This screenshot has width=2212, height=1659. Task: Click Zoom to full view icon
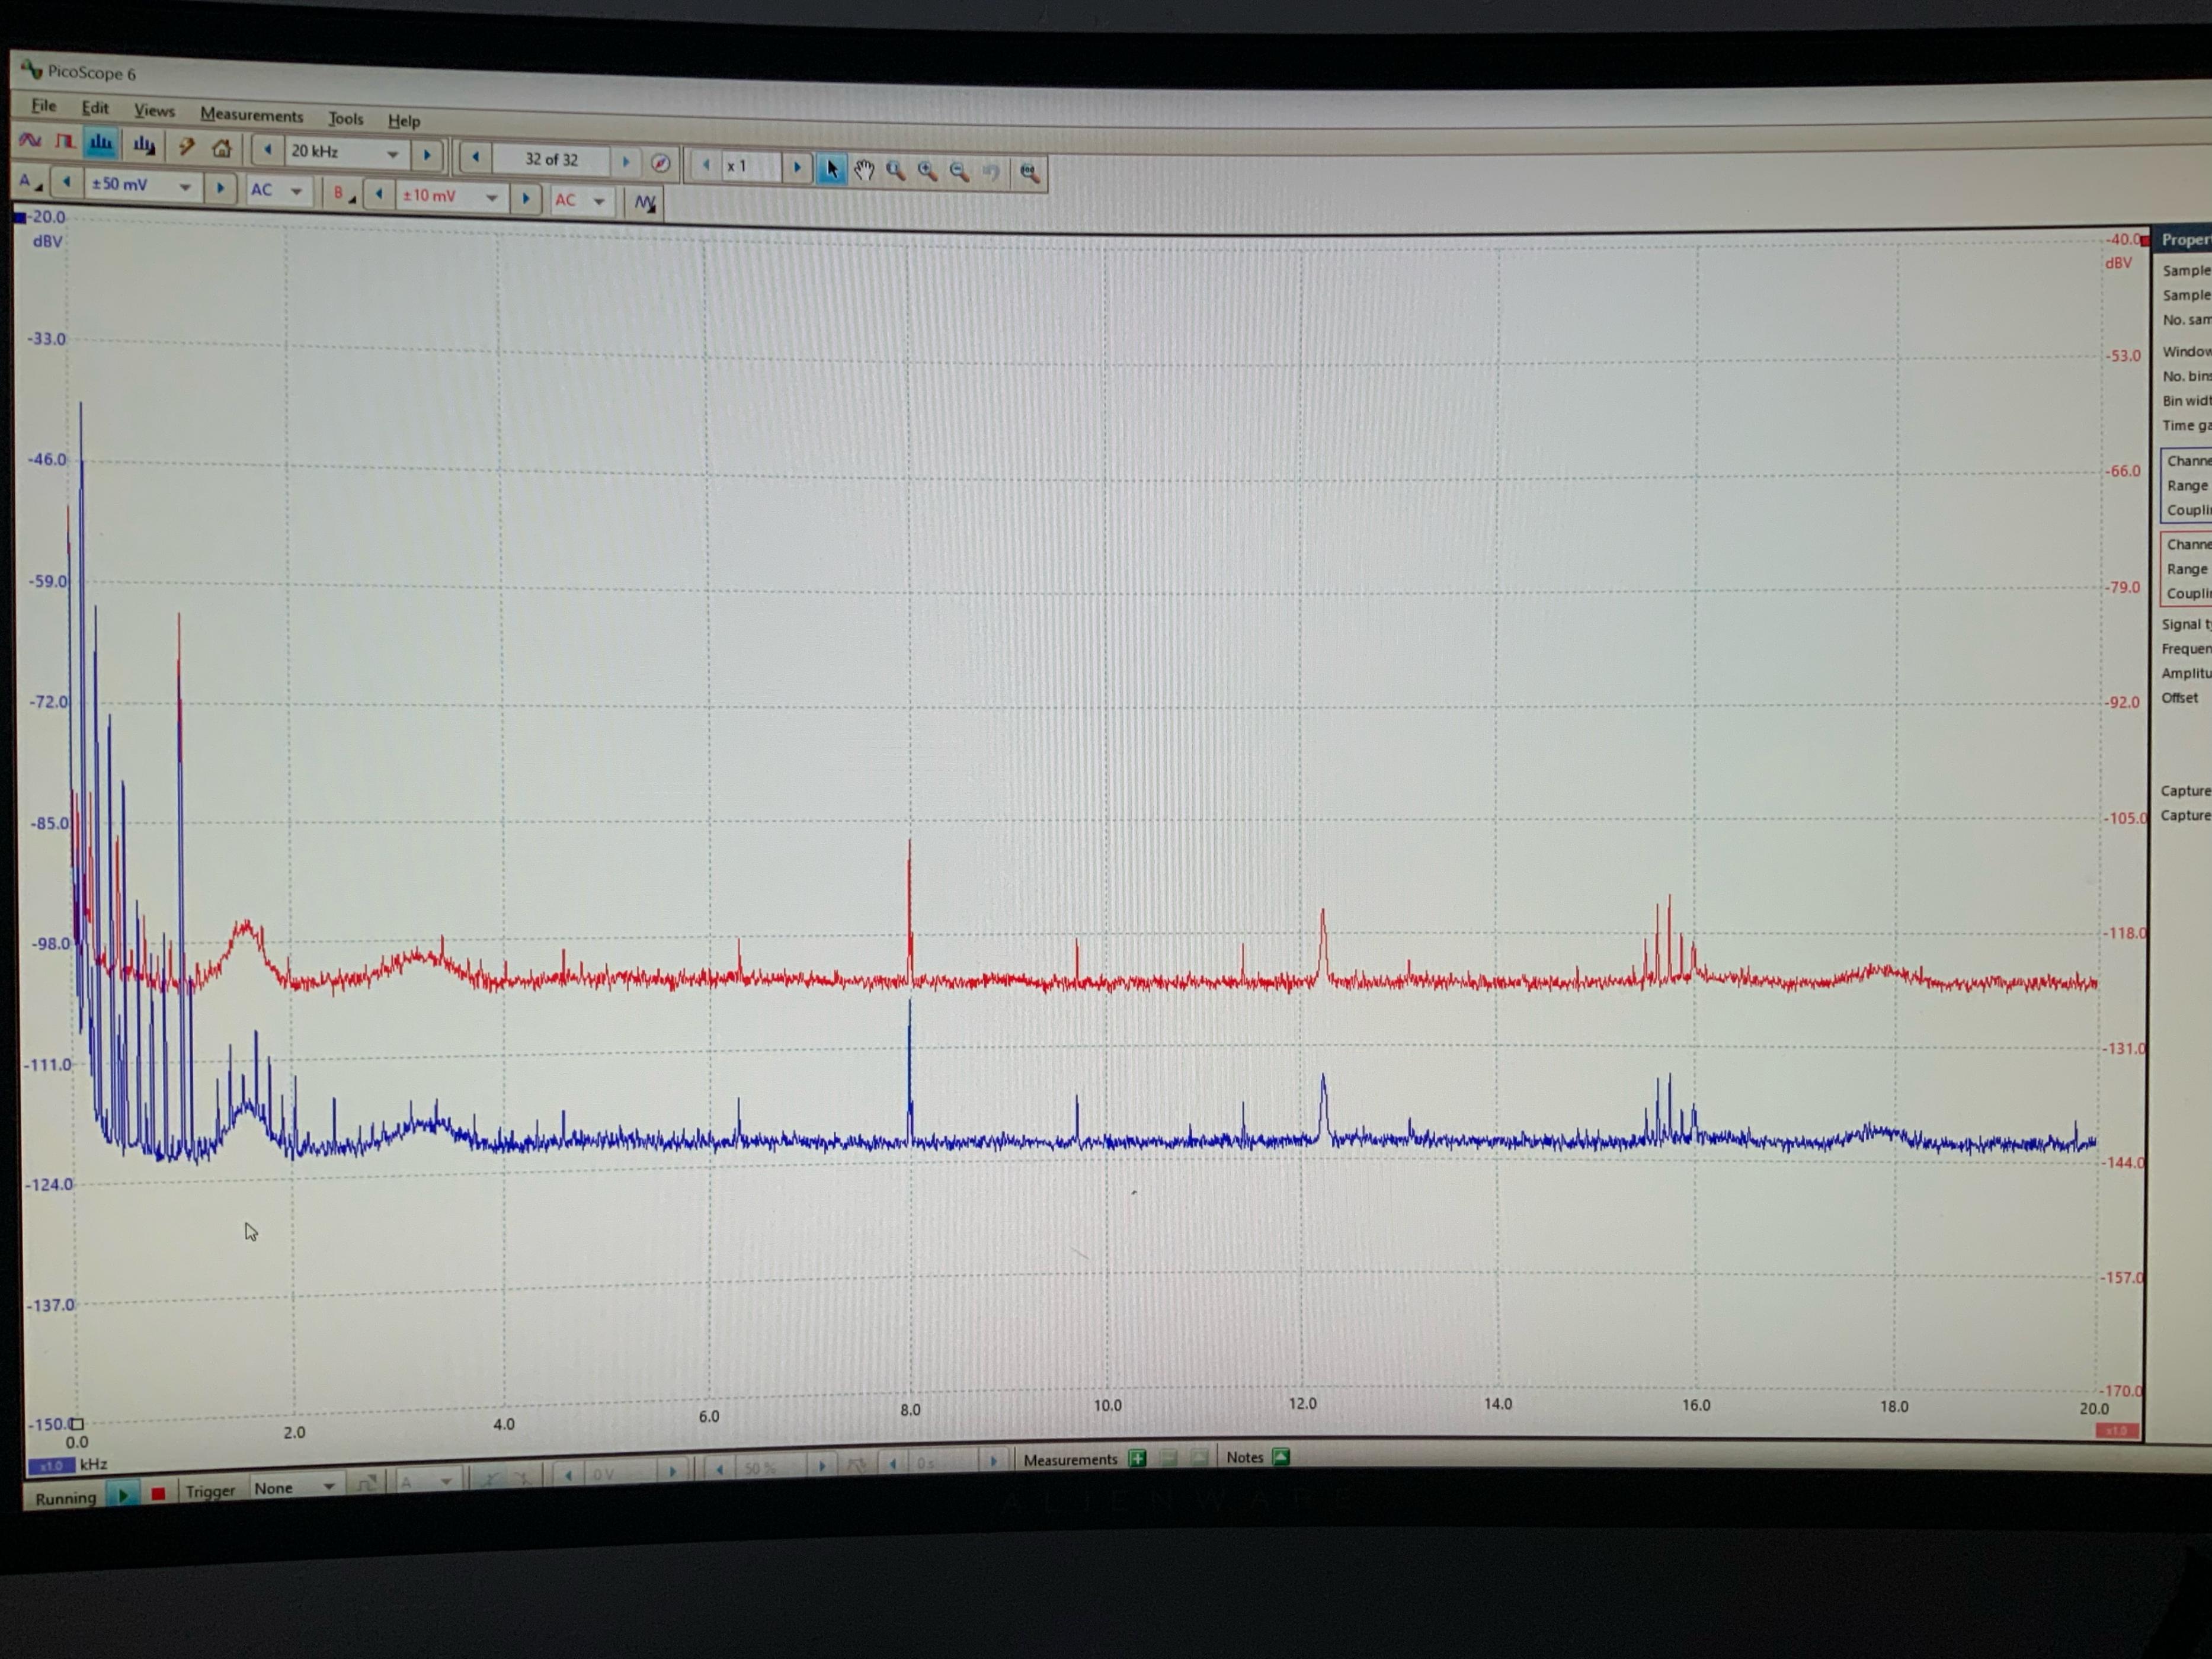point(1029,173)
